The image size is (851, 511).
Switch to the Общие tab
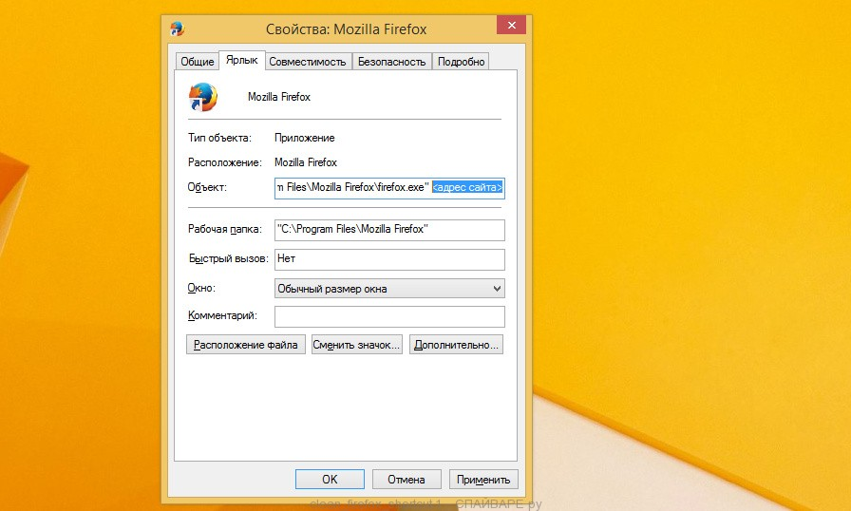[198, 62]
